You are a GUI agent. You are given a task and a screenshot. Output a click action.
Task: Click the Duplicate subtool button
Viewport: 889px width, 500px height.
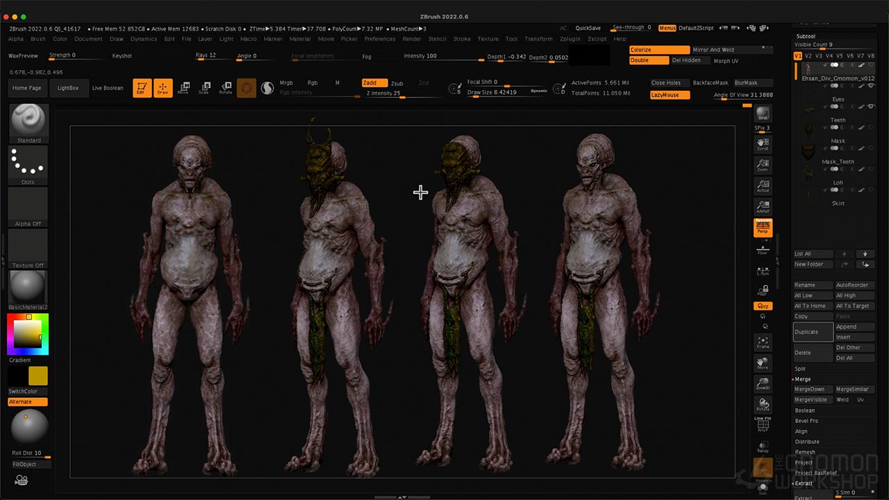813,332
